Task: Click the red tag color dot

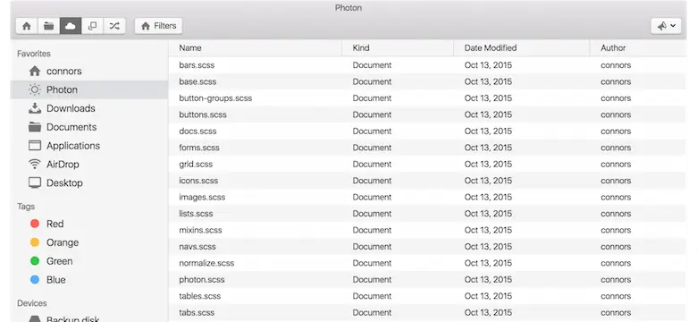Action: (x=35, y=224)
